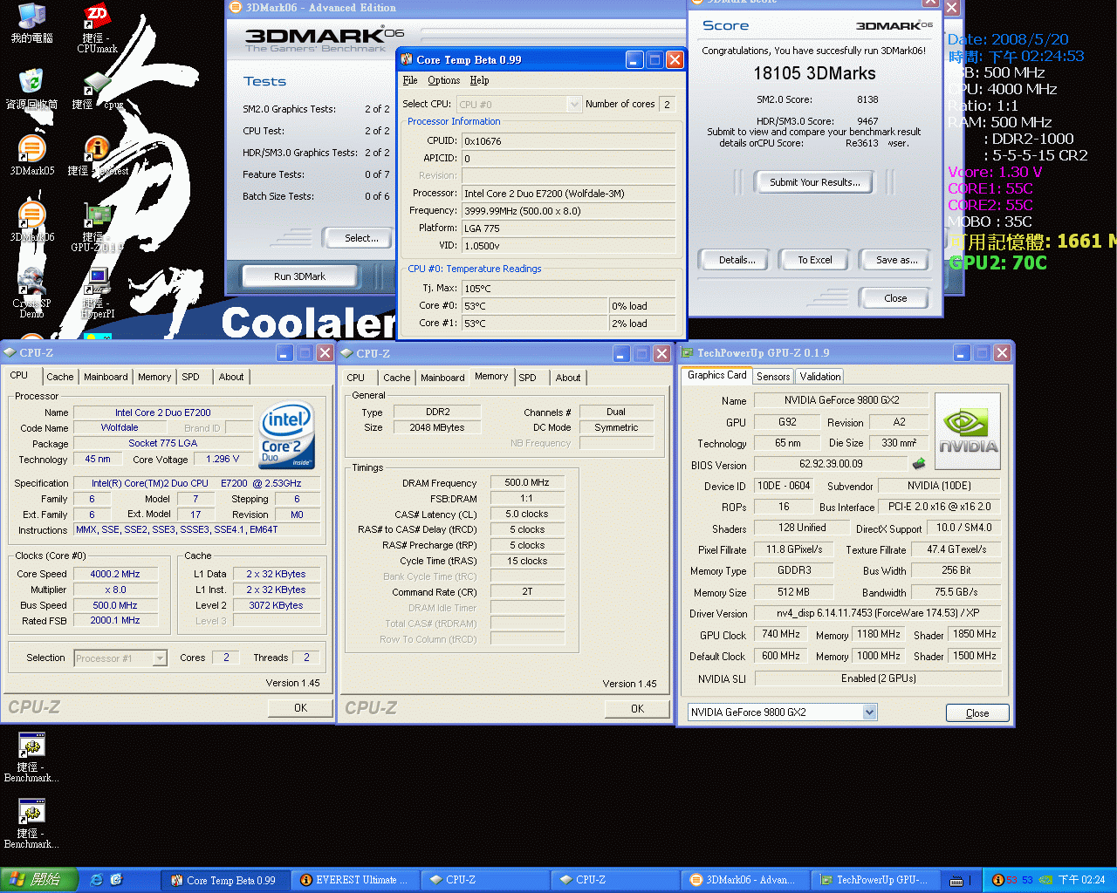Click Submit Your Results button
This screenshot has width=1117, height=893.
tap(814, 181)
